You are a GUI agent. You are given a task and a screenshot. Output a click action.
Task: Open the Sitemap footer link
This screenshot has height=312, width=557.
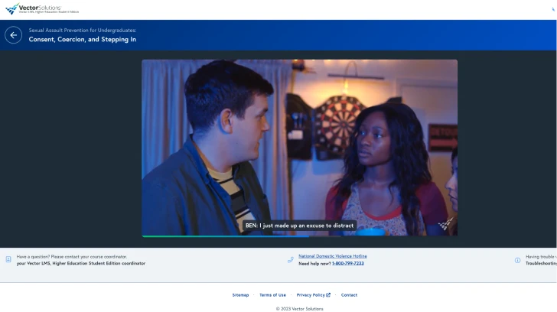240,294
